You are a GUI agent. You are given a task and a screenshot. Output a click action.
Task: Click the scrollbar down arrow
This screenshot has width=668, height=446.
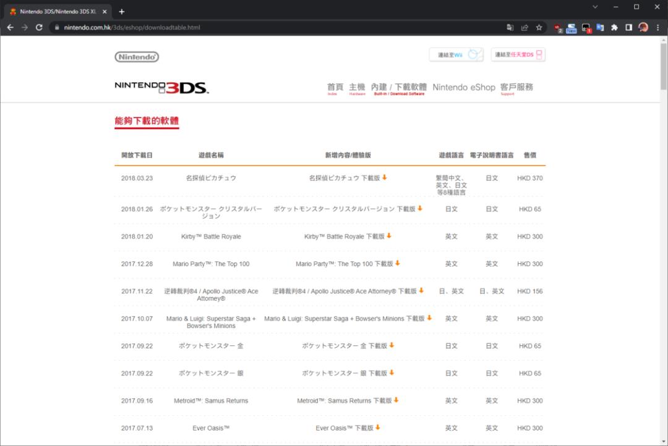(x=664, y=442)
